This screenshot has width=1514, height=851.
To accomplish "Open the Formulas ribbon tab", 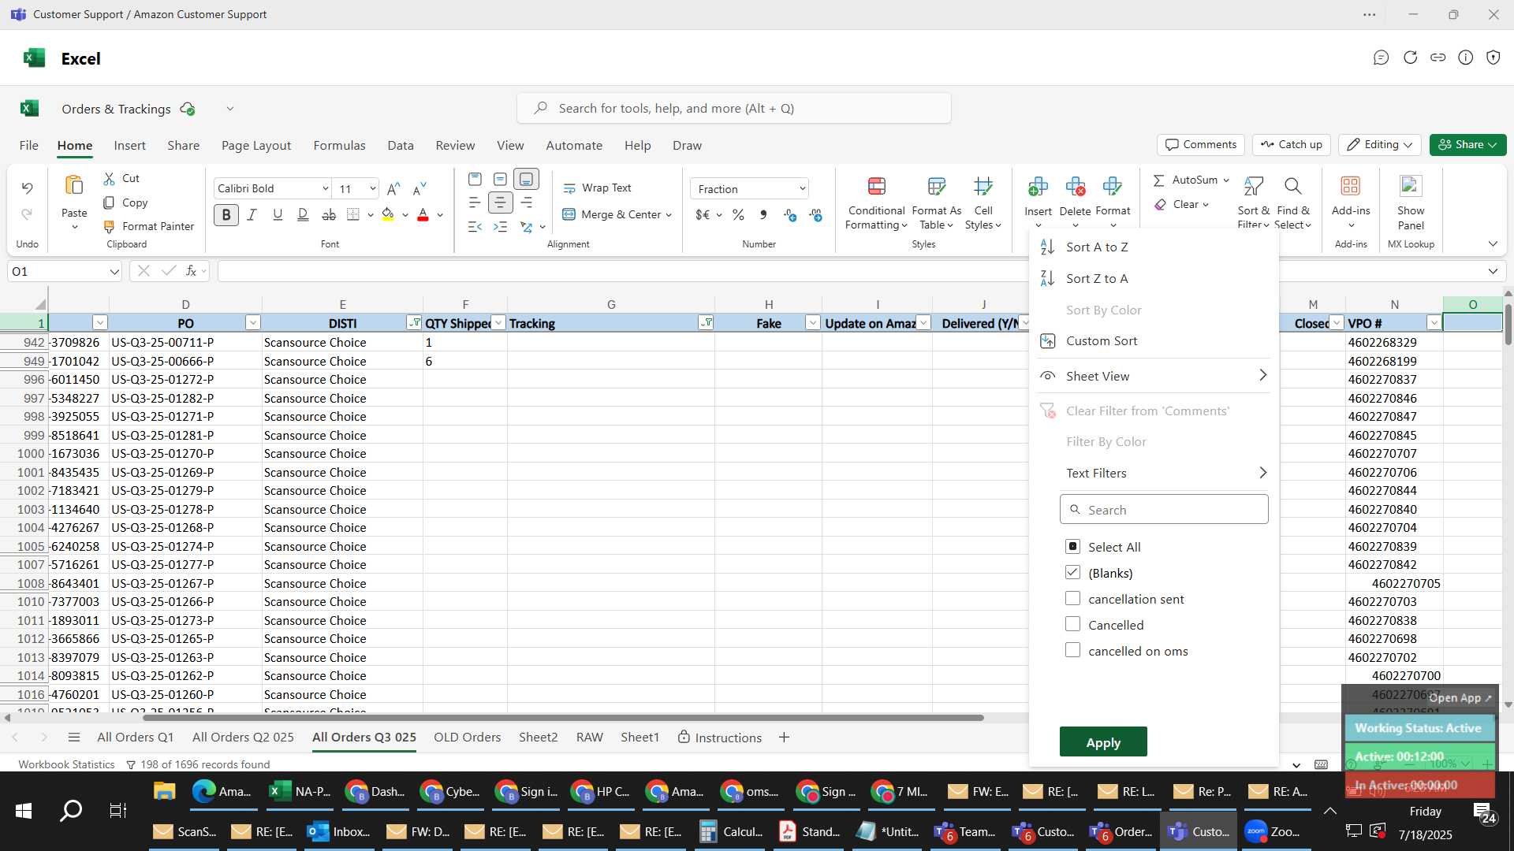I will 339,146.
